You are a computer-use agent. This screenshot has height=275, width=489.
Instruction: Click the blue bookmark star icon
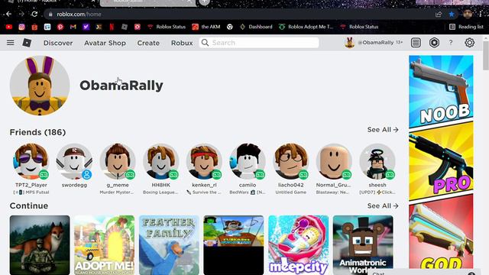[452, 14]
